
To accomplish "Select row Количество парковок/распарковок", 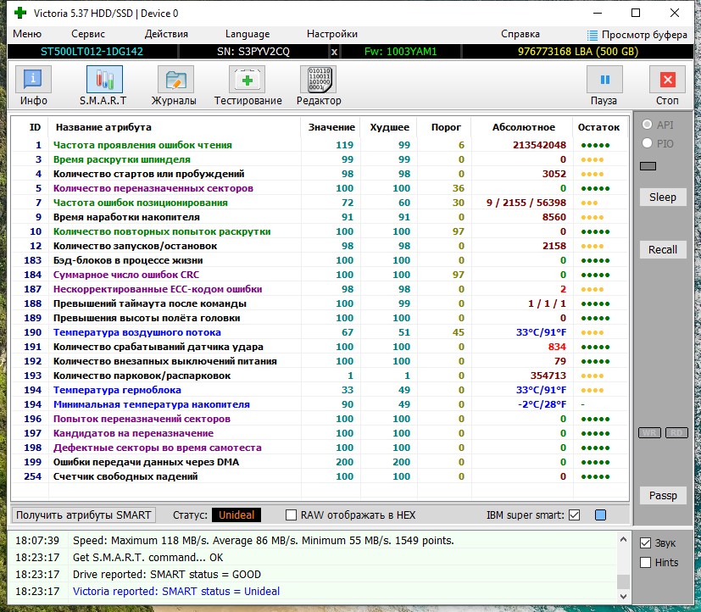I will [x=320, y=376].
